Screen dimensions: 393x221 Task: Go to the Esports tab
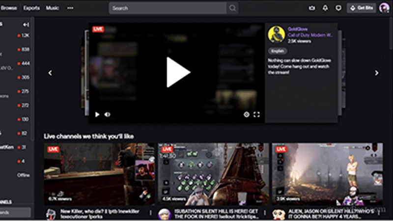(x=31, y=8)
